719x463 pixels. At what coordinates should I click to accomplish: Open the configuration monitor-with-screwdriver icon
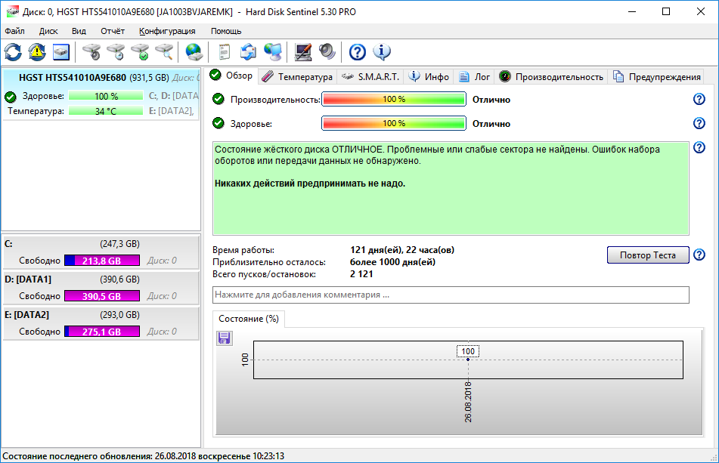tap(302, 52)
